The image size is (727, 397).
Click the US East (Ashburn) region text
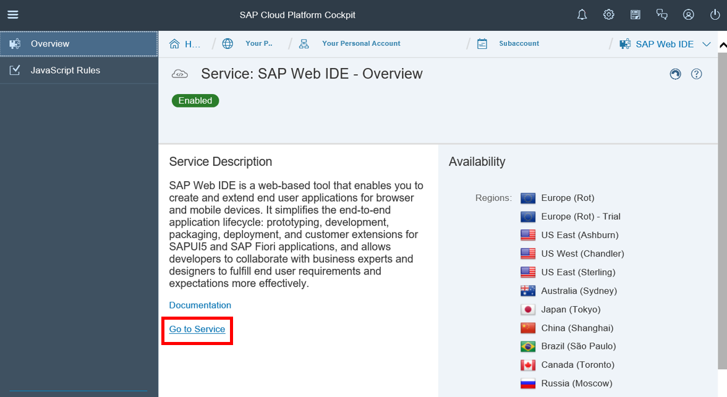(x=580, y=235)
